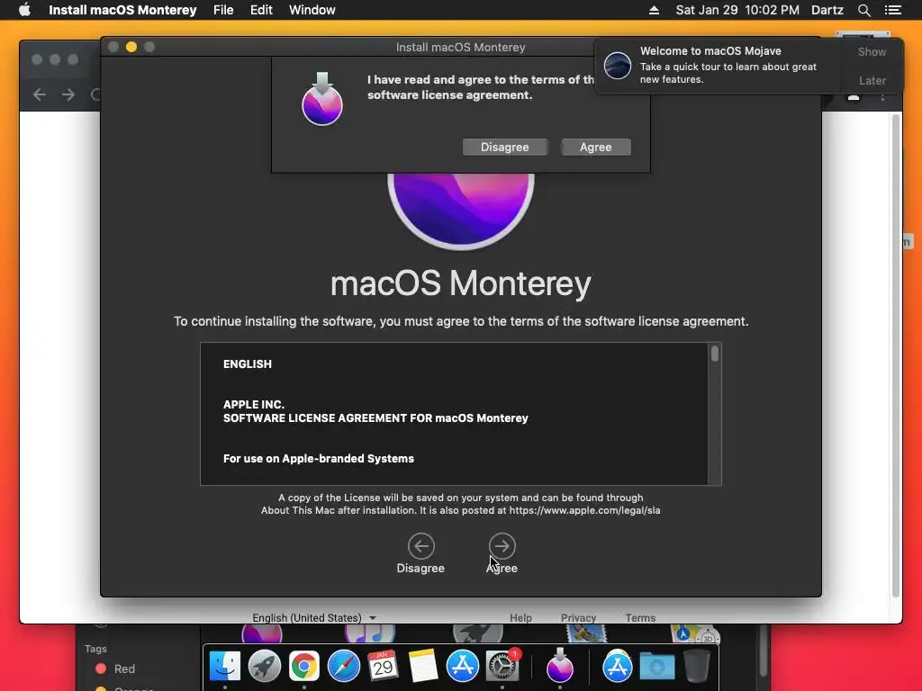Open the Apple menu

click(24, 10)
